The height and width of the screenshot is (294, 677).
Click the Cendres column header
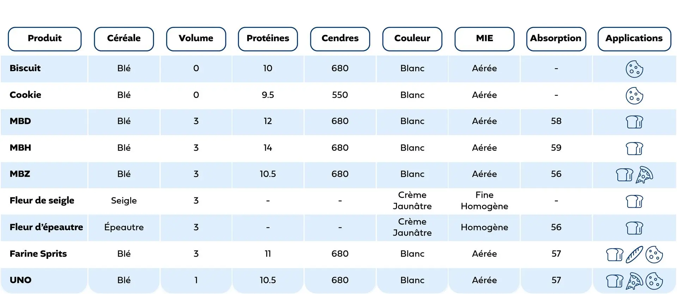pyautogui.click(x=340, y=39)
